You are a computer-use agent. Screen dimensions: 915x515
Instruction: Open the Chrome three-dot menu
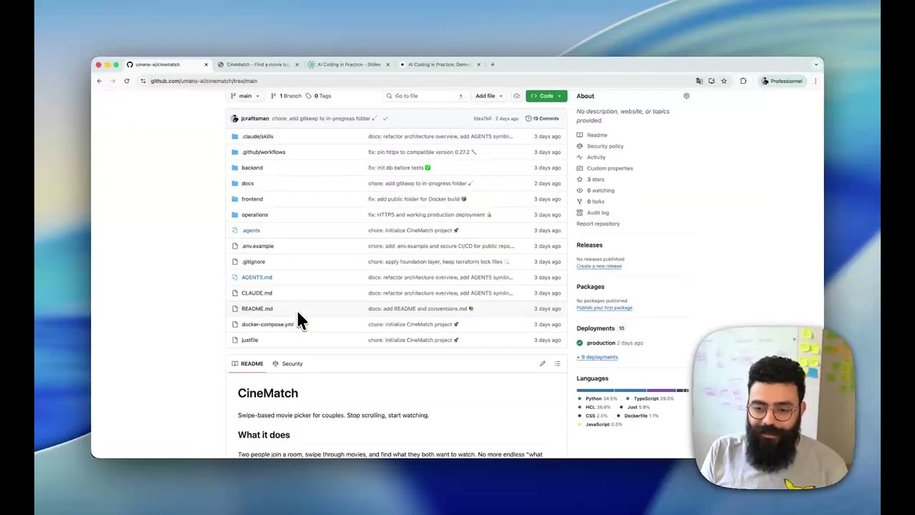[x=816, y=81]
